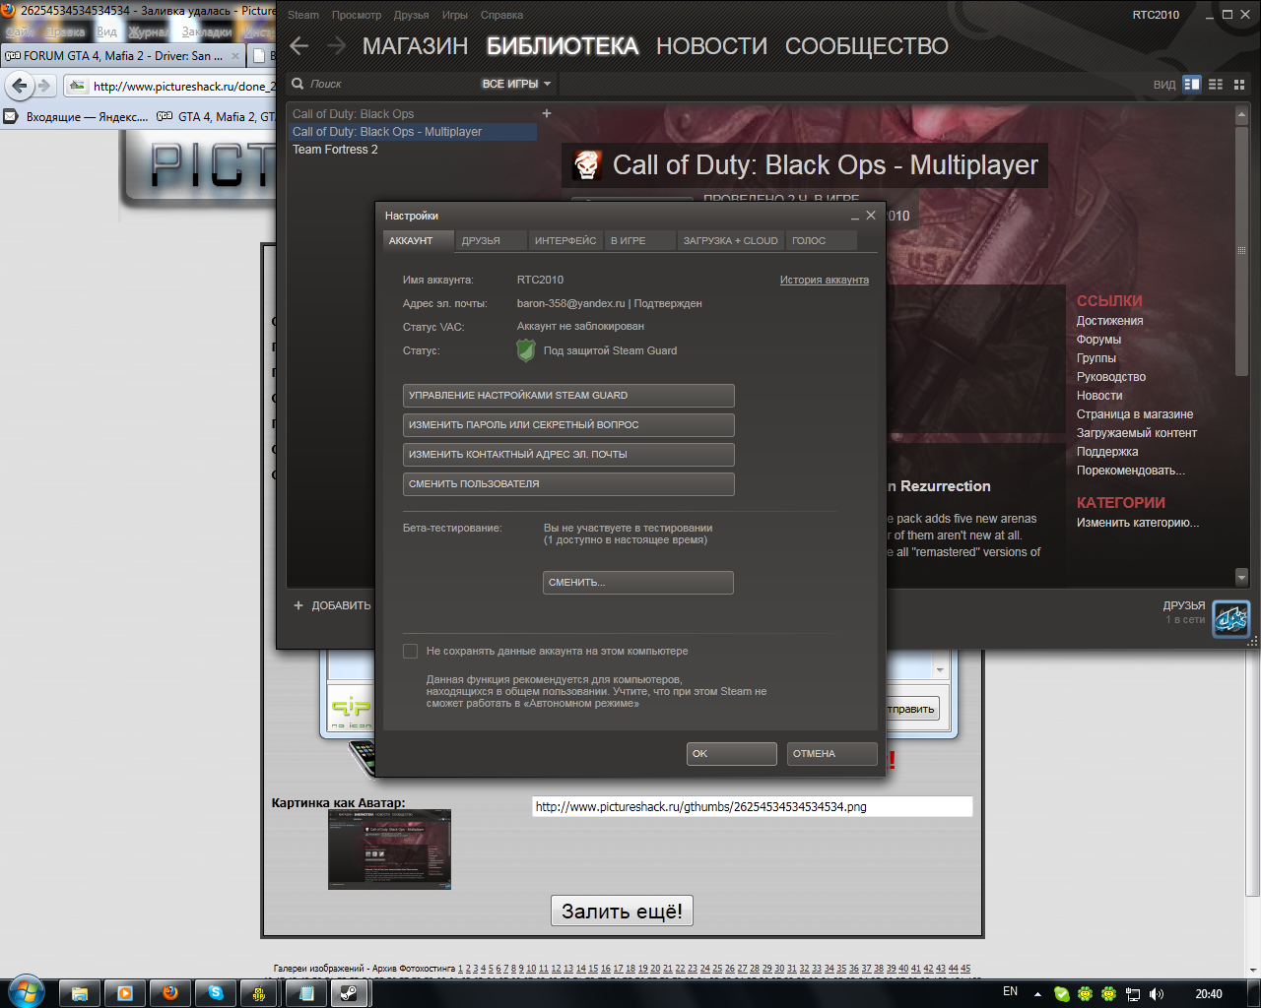Go forward in Steam navigation
This screenshot has height=1008, width=1261.
click(337, 46)
